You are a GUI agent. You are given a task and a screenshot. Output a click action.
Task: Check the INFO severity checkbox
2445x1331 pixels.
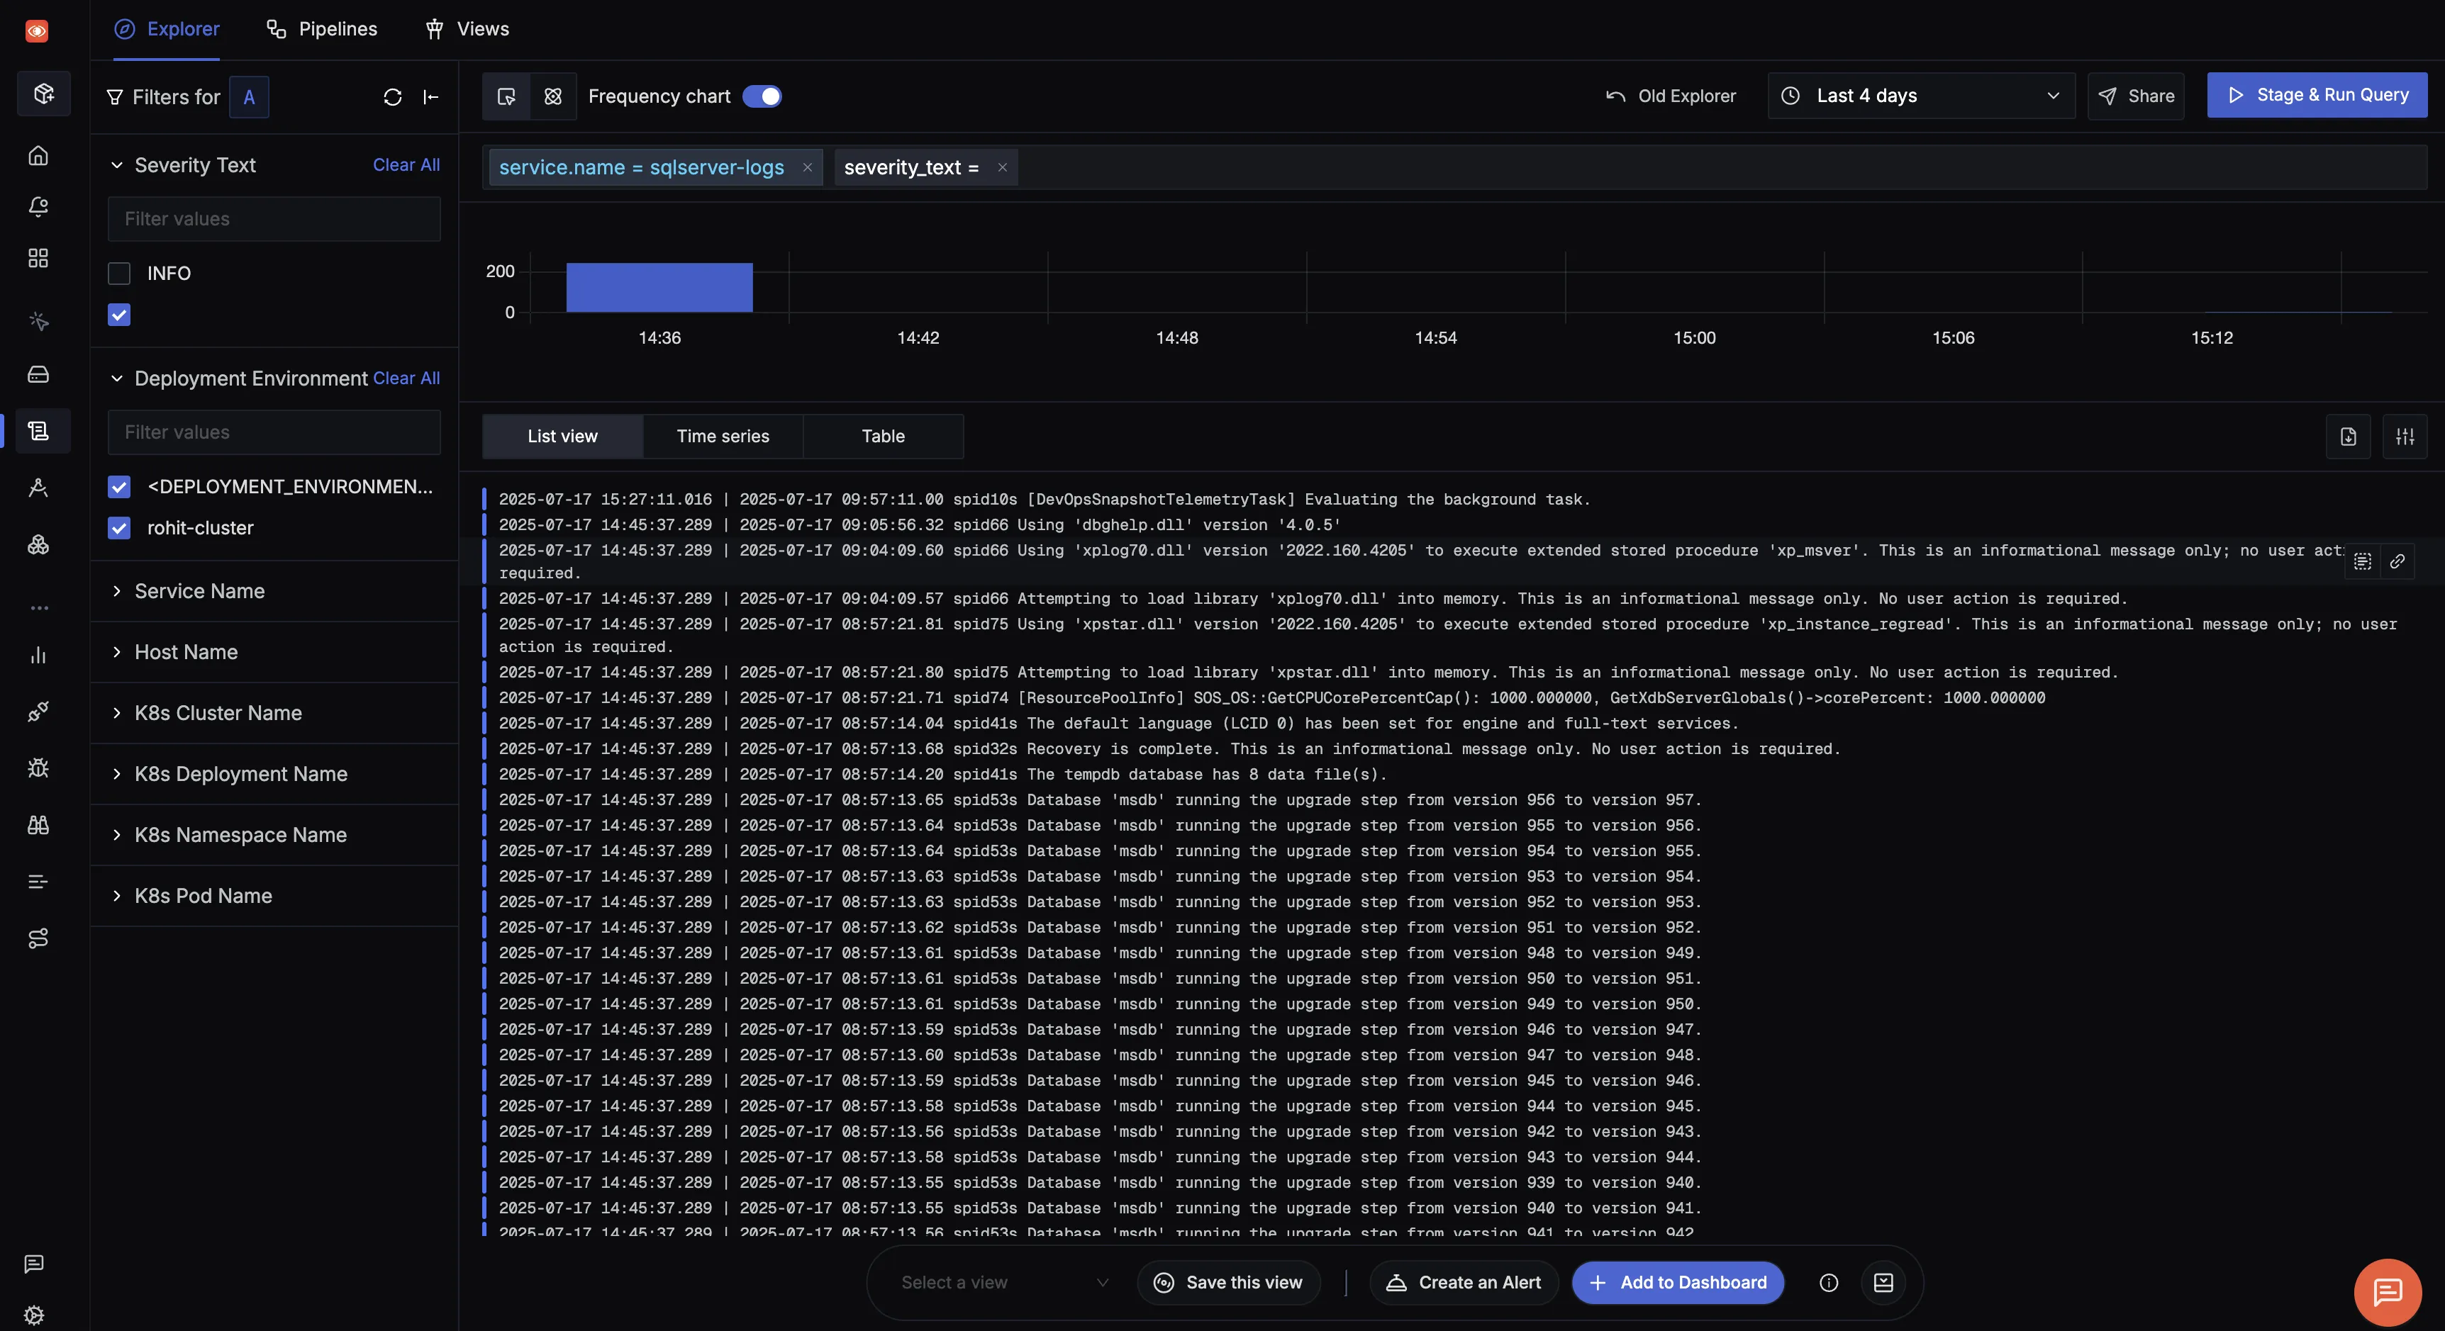click(118, 274)
